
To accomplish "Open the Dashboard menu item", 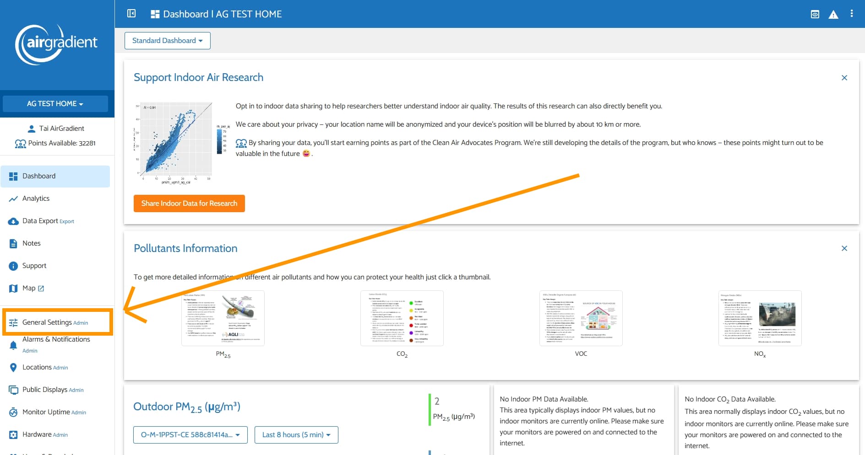I will pos(55,177).
